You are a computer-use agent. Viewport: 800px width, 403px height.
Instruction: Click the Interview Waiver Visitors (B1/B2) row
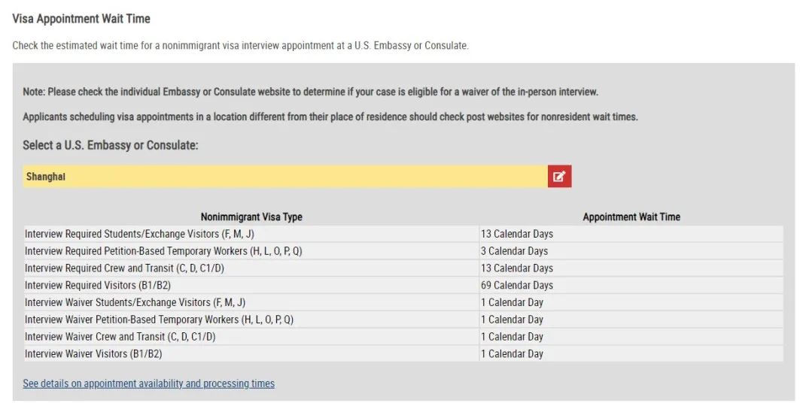pyautogui.click(x=403, y=353)
